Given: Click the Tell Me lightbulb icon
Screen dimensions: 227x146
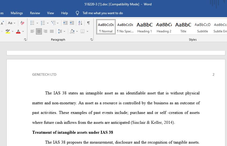Looking at the screenshot, I should coord(78,13).
